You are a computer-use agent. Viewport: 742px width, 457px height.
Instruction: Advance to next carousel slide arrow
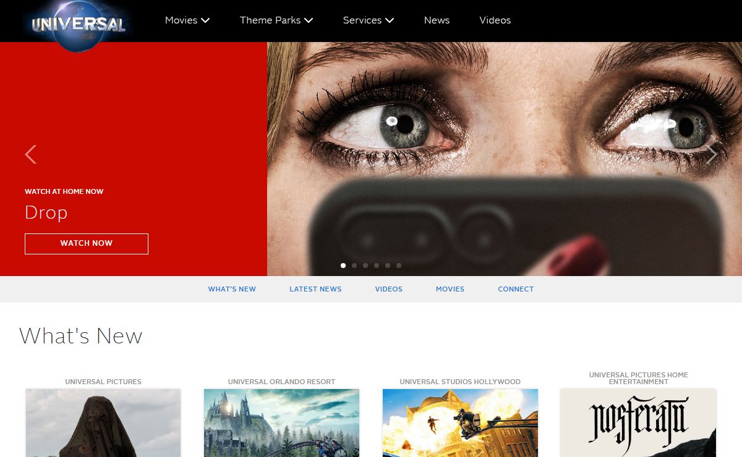(712, 154)
